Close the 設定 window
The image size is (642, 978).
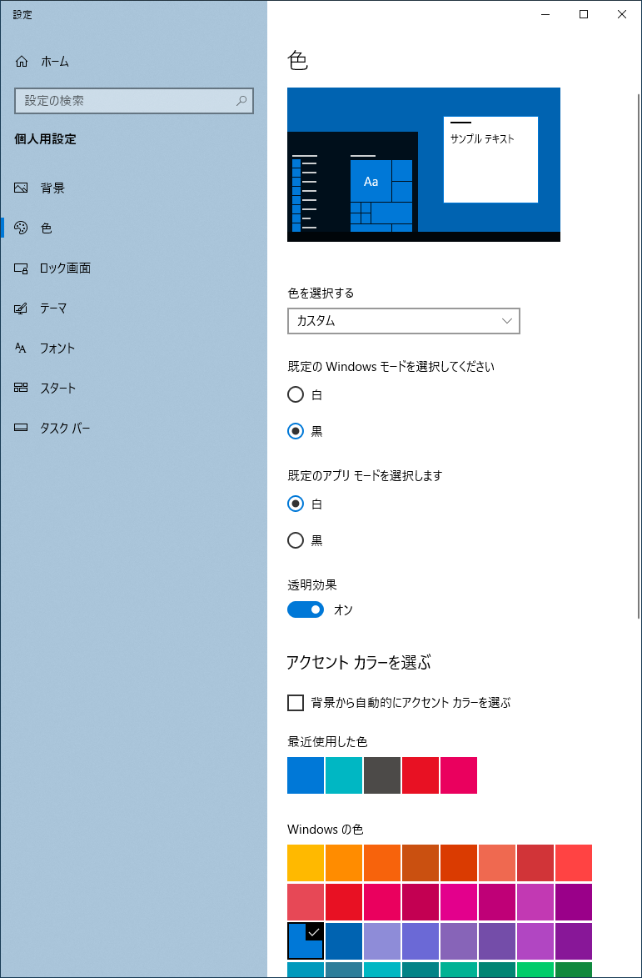point(622,14)
